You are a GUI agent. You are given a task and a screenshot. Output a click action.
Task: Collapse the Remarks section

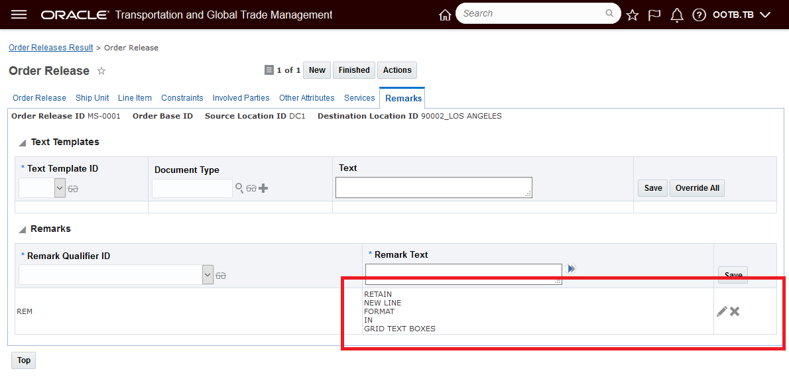pos(23,229)
